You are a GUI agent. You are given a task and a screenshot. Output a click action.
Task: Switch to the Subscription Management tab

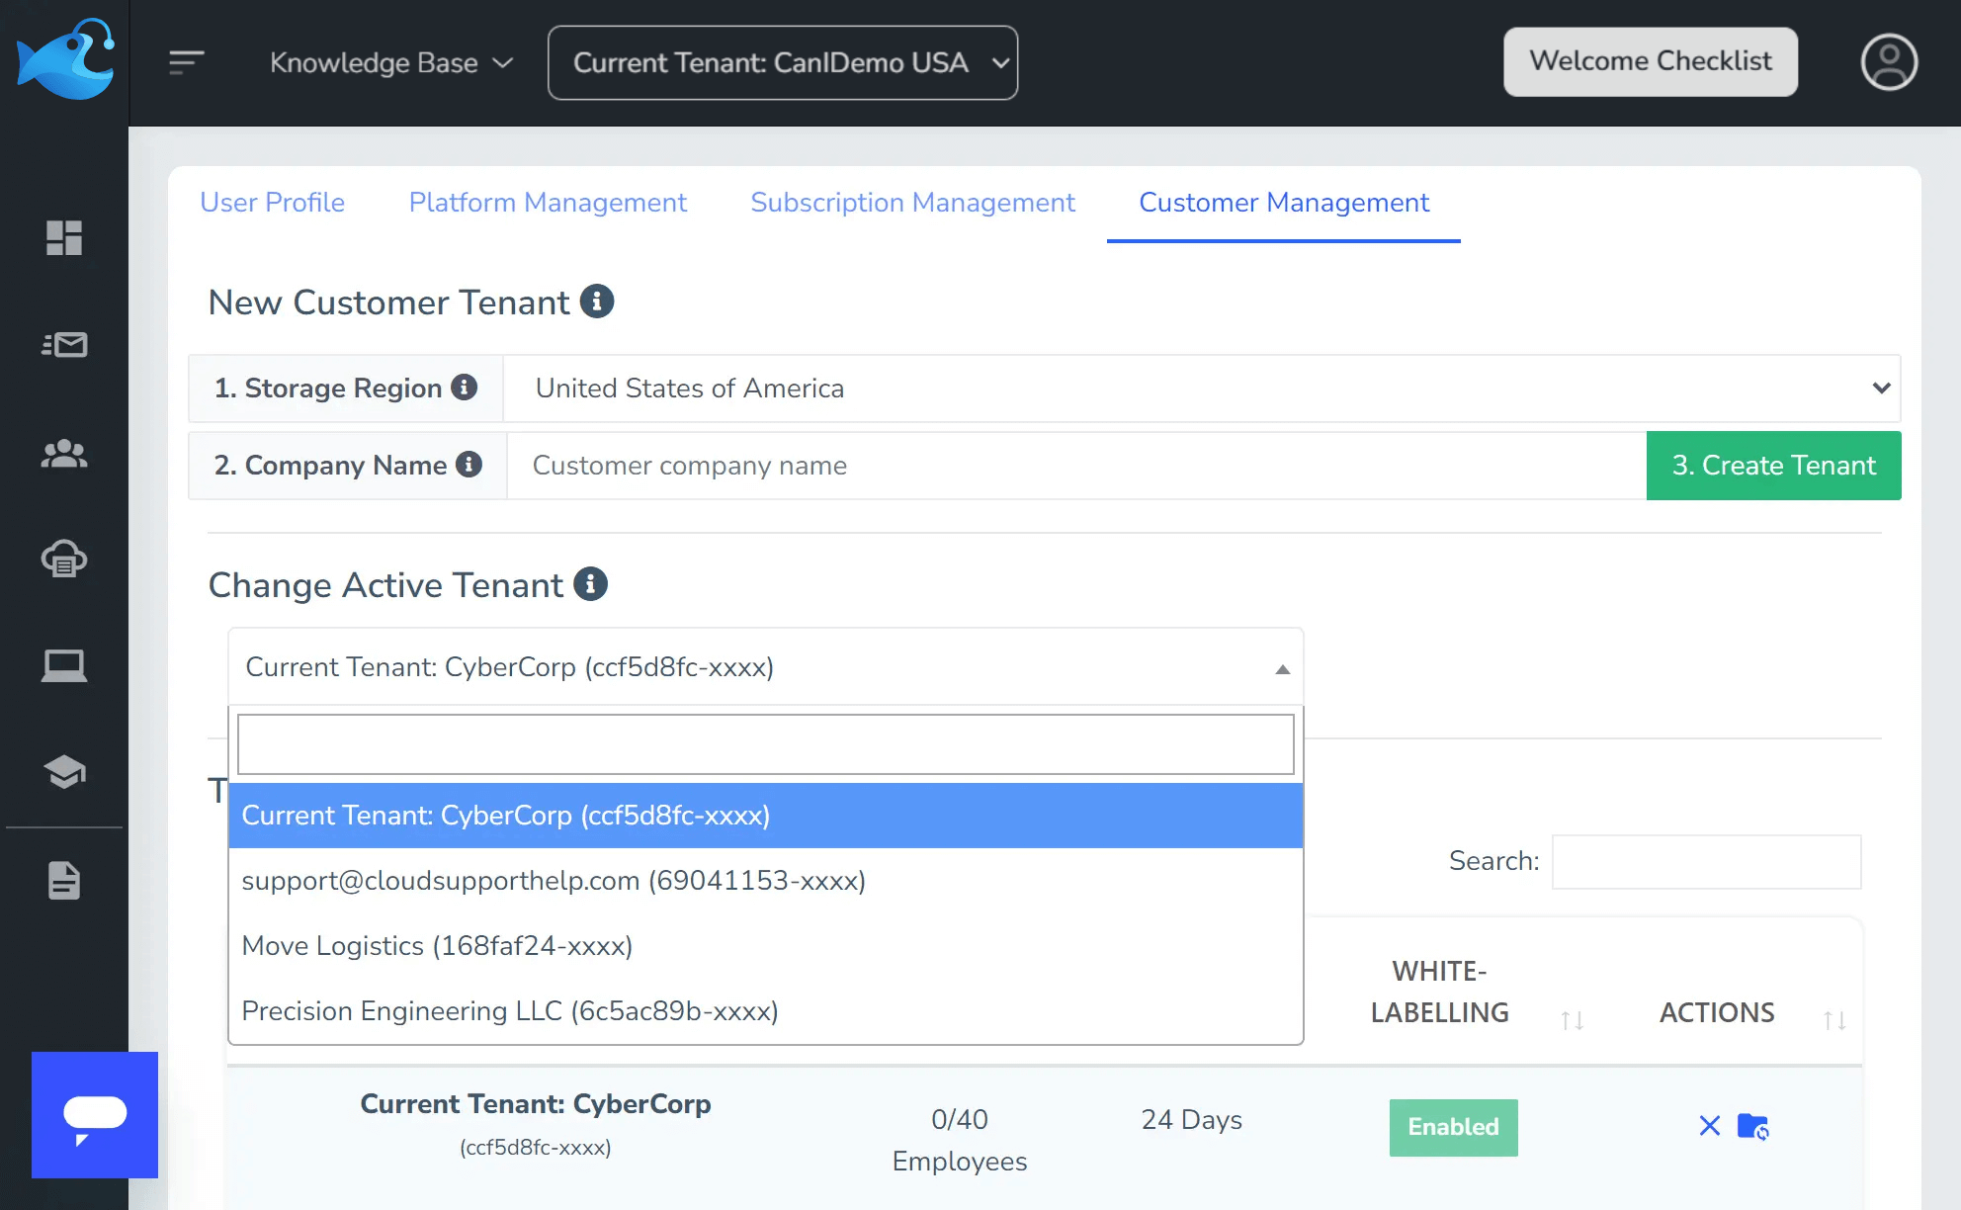click(x=912, y=203)
